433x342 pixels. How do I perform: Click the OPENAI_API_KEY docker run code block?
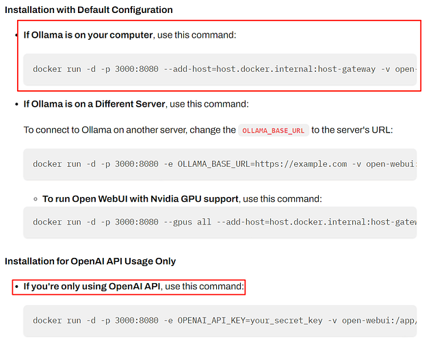click(220, 321)
